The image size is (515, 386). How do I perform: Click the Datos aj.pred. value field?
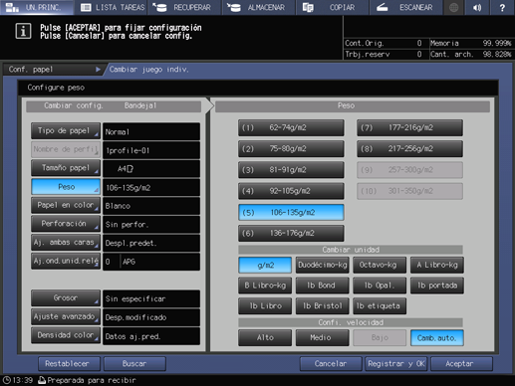[x=151, y=336]
